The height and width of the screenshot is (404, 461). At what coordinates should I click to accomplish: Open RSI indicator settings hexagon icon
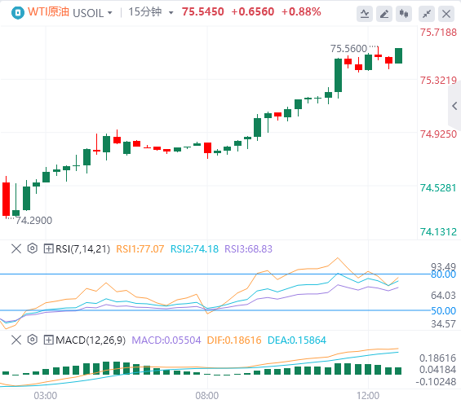click(33, 248)
